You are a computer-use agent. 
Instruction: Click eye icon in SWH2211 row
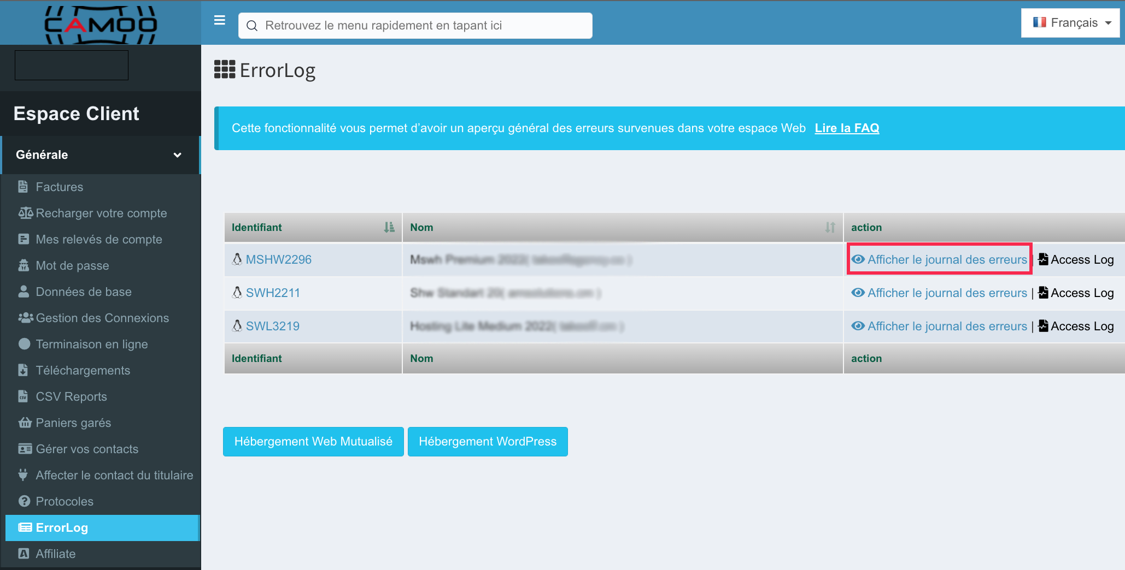pos(858,293)
